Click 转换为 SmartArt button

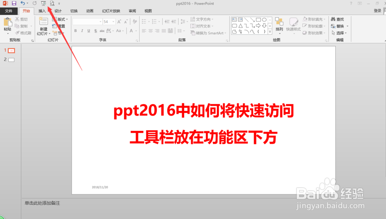tap(208, 33)
